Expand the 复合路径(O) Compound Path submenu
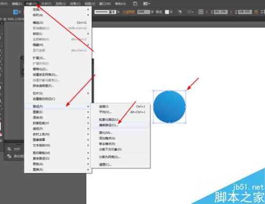 [x=58, y=159]
